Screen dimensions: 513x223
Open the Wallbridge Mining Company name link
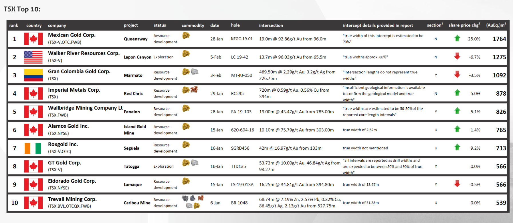coord(85,108)
